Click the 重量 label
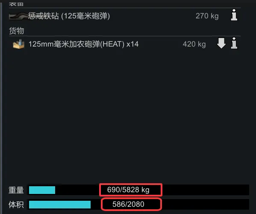 pos(16,190)
